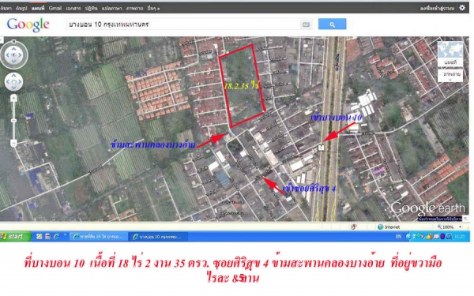The width and height of the screenshot is (474, 296).
Task: Click the terms of use link on the map
Action: pyautogui.click(x=440, y=219)
